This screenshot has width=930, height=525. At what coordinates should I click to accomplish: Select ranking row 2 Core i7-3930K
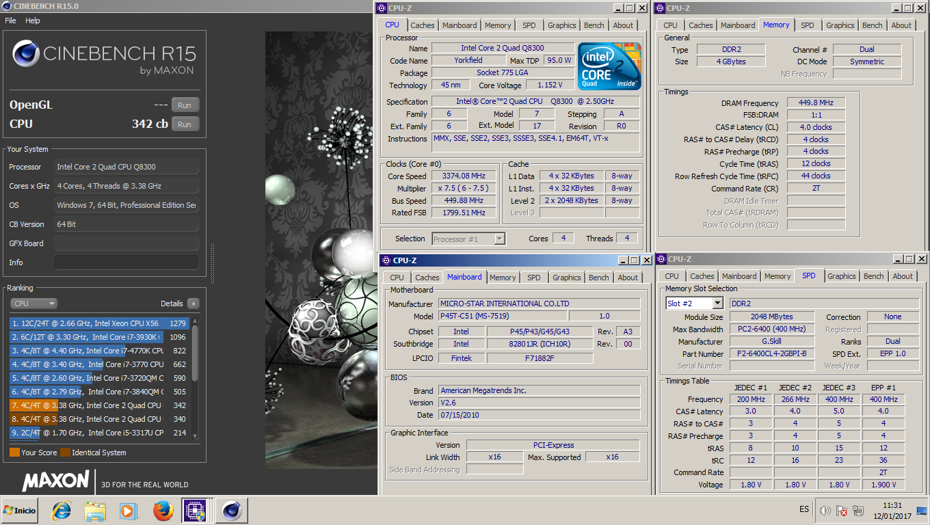coord(100,337)
